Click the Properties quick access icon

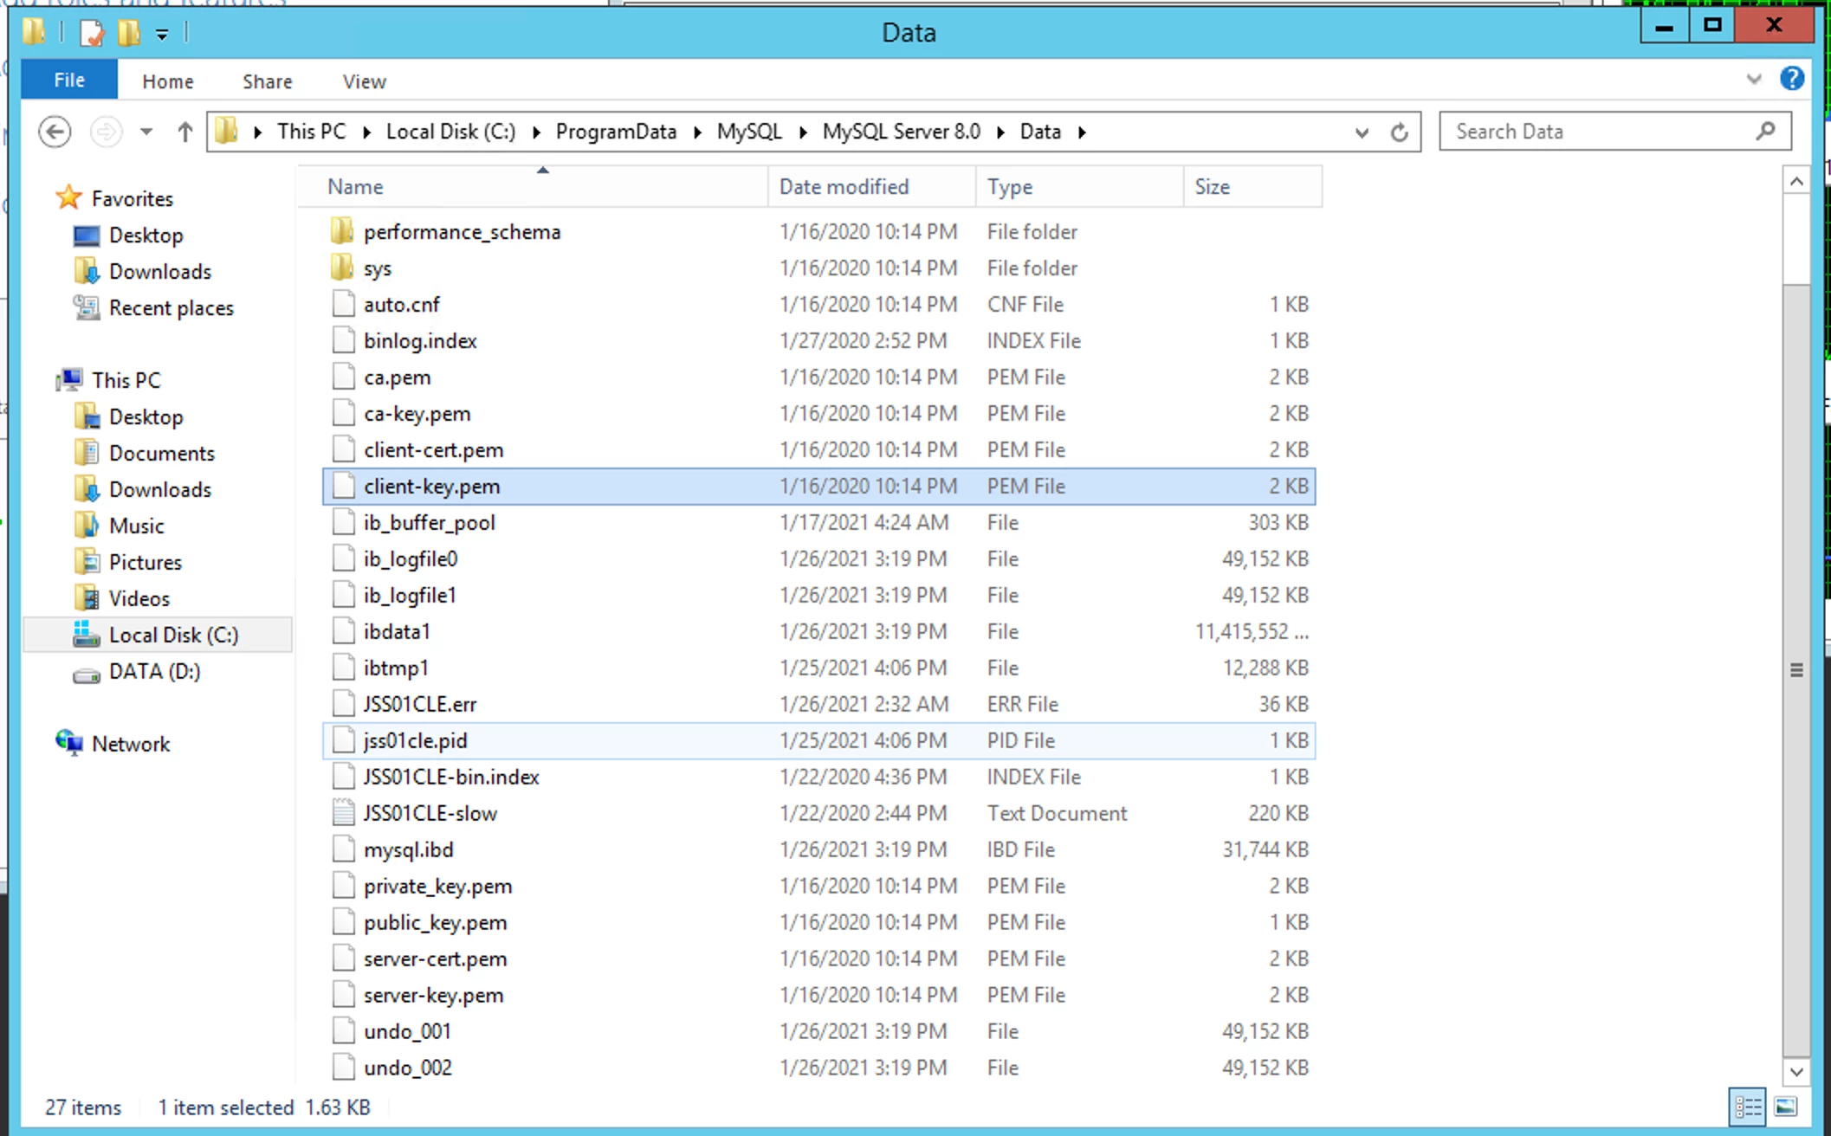(x=91, y=33)
